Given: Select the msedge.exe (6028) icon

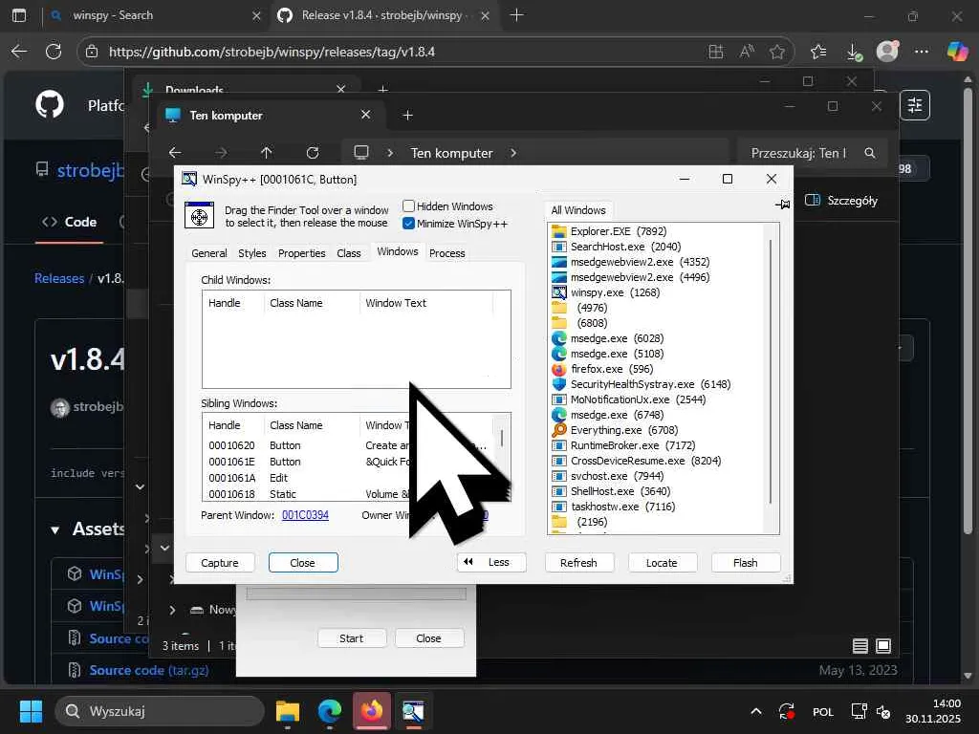Looking at the screenshot, I should (x=558, y=338).
